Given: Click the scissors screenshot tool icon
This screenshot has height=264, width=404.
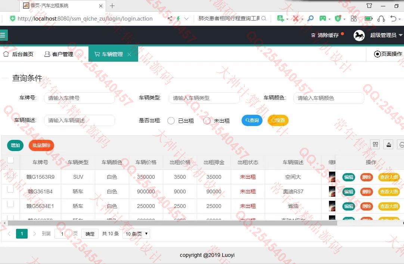Looking at the screenshot, I should (295, 18).
